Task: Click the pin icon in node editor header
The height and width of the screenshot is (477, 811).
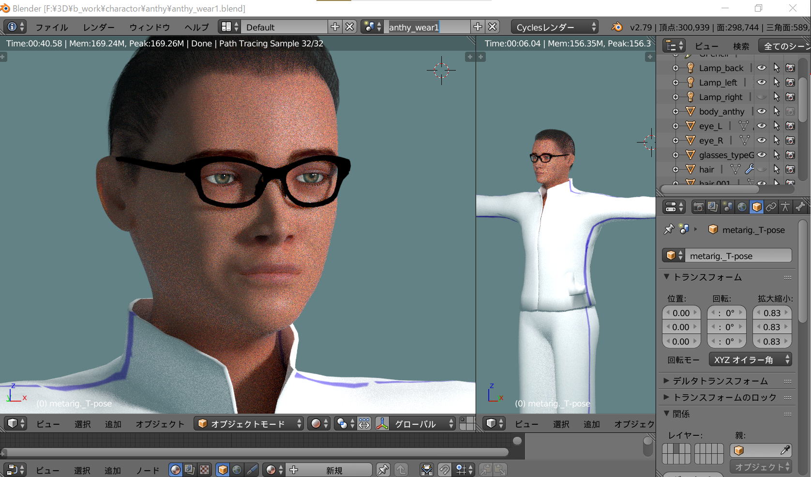Action: (383, 470)
